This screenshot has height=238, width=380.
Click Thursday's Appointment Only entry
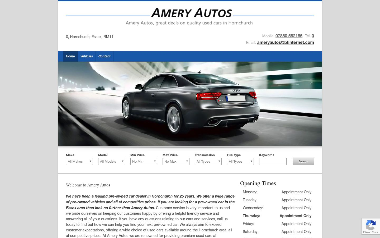click(296, 216)
